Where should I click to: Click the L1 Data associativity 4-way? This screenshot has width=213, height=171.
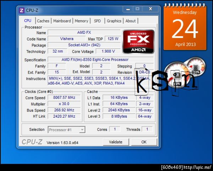tap(145, 97)
